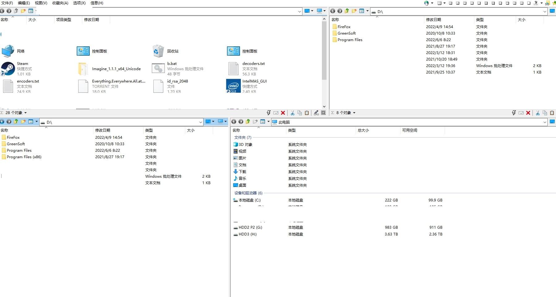Switch to the four-pane layout icon in the top toolbar
Viewport: 556px width, 297px height.
click(439, 3)
